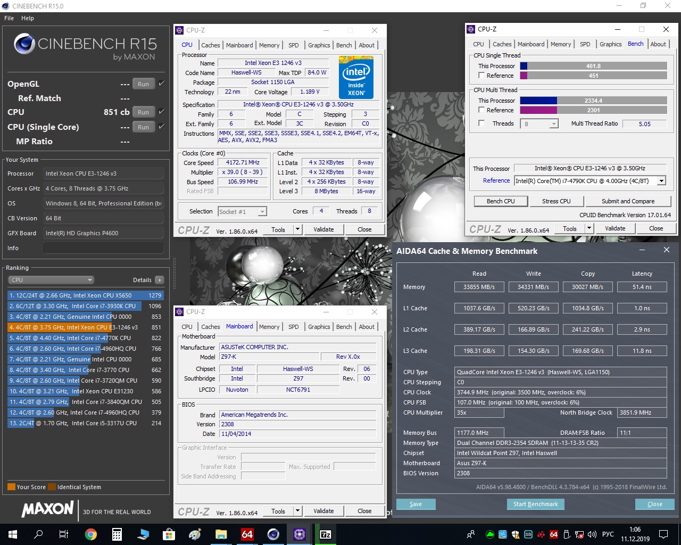Click Start Benchmark in AIDA64
The image size is (681, 545).
coord(536,504)
